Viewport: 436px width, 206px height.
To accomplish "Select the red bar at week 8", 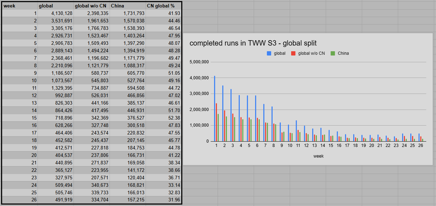I will (x=274, y=132).
